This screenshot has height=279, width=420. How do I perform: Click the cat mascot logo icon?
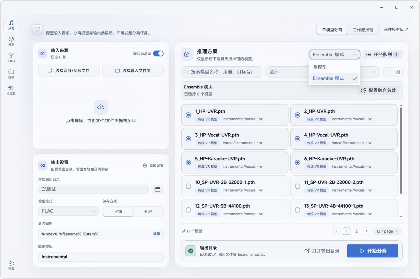(37, 29)
